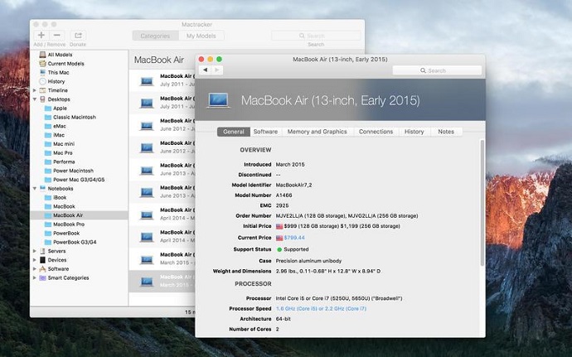572x357 pixels.
Task: Expand the Servers category
Action: click(34, 251)
